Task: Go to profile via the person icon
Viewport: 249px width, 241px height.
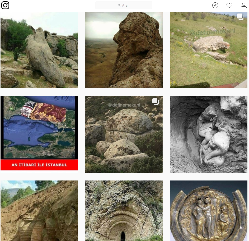Action: (x=243, y=5)
